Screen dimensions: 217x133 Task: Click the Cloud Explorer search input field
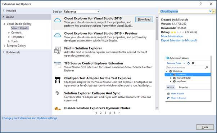click(x=184, y=12)
